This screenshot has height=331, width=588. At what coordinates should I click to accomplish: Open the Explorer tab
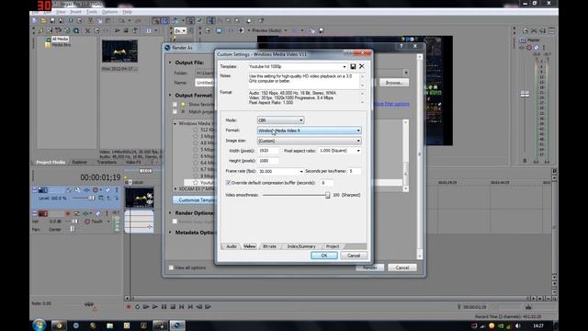tap(80, 162)
